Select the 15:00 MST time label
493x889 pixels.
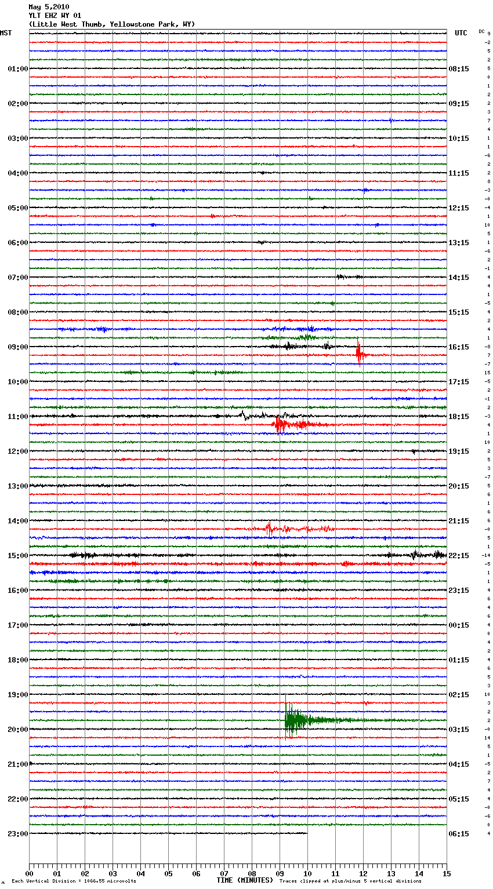[x=18, y=556]
